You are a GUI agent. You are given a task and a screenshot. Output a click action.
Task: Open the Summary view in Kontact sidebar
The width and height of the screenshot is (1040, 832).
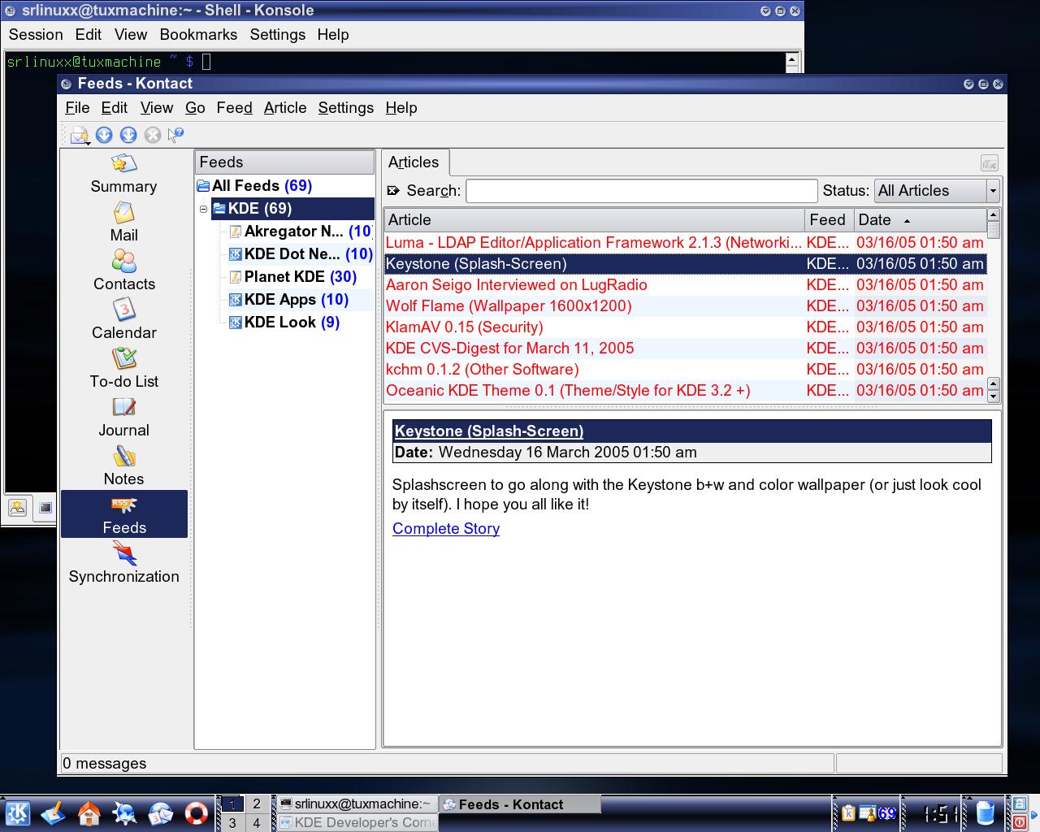(123, 174)
